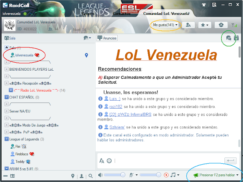The height and width of the screenshot is (182, 243).
Task: Mute the speaker volume icon
Action: click(x=100, y=175)
